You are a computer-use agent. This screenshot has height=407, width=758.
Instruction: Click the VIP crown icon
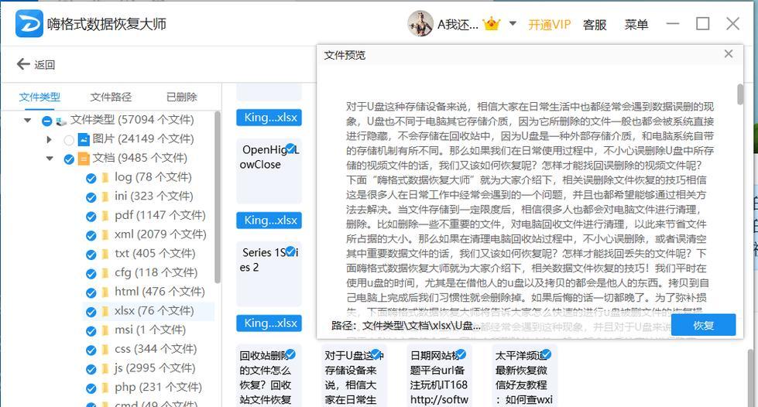491,24
